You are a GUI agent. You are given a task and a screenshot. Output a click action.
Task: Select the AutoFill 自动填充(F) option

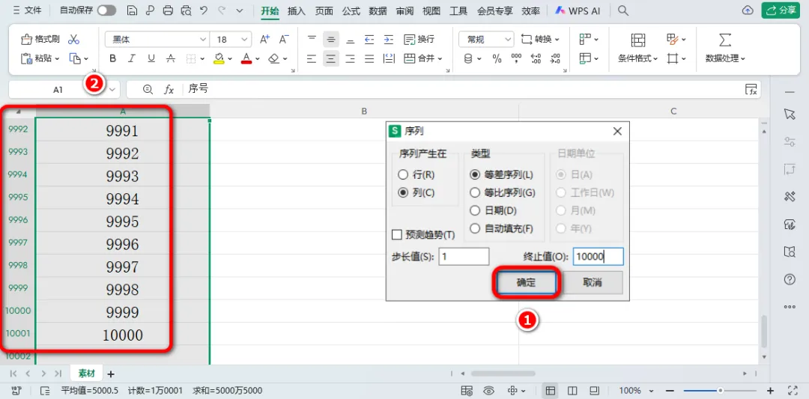[x=475, y=228]
